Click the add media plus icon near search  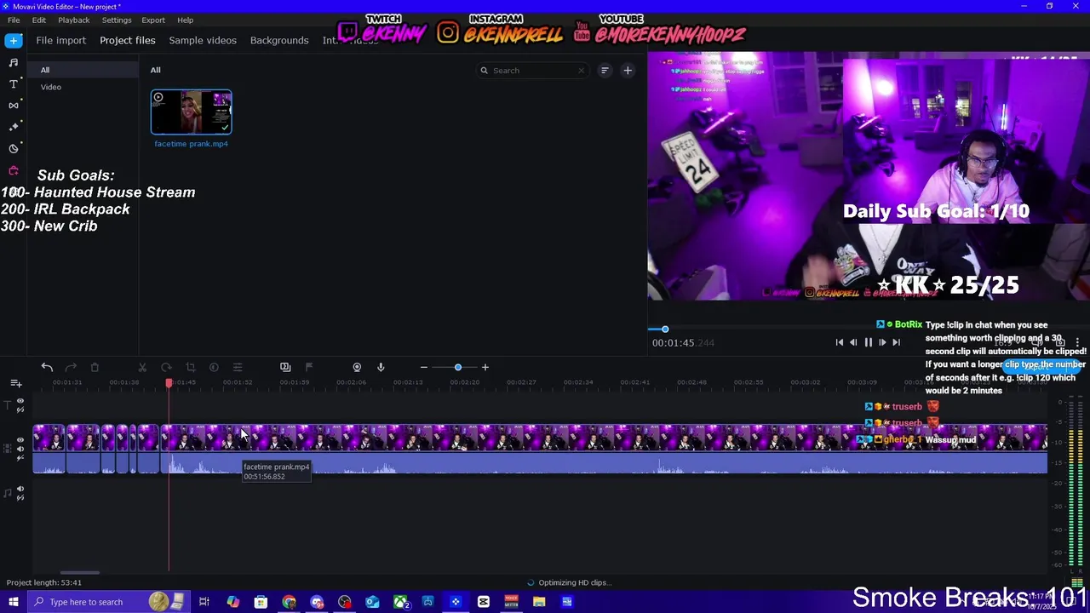[628, 71]
